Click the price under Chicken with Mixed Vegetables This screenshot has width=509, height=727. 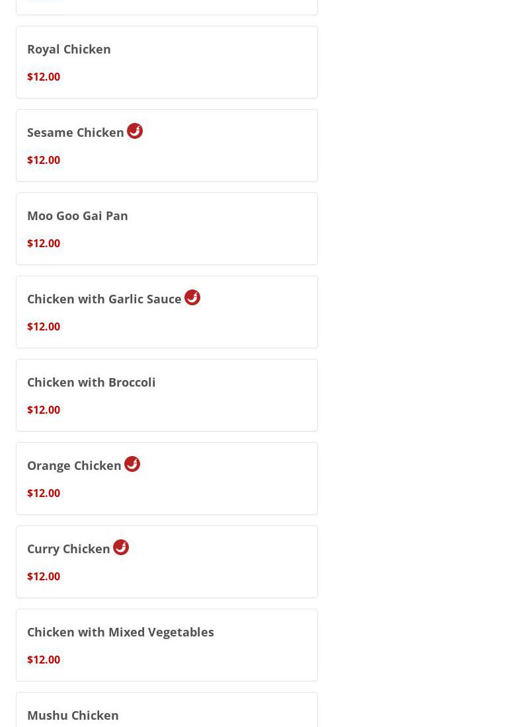[44, 660]
